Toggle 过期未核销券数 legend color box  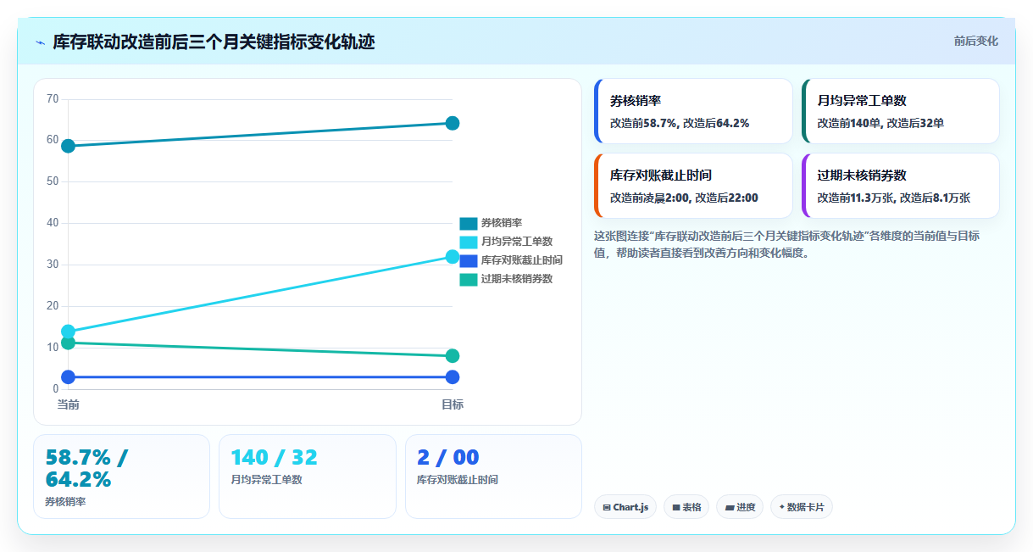[x=469, y=279]
